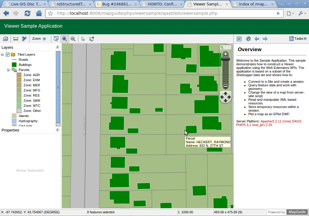Uncheck the Tiled Layers checkbox

tap(8, 54)
